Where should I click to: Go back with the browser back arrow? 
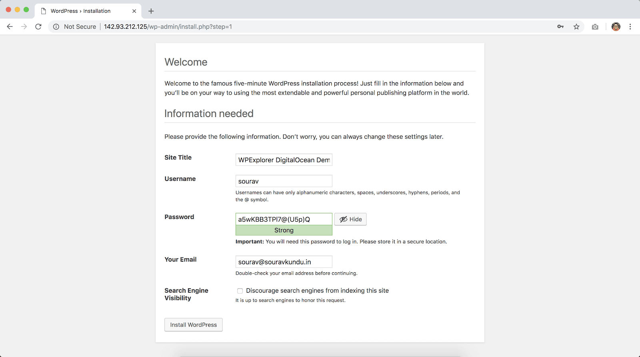point(10,27)
